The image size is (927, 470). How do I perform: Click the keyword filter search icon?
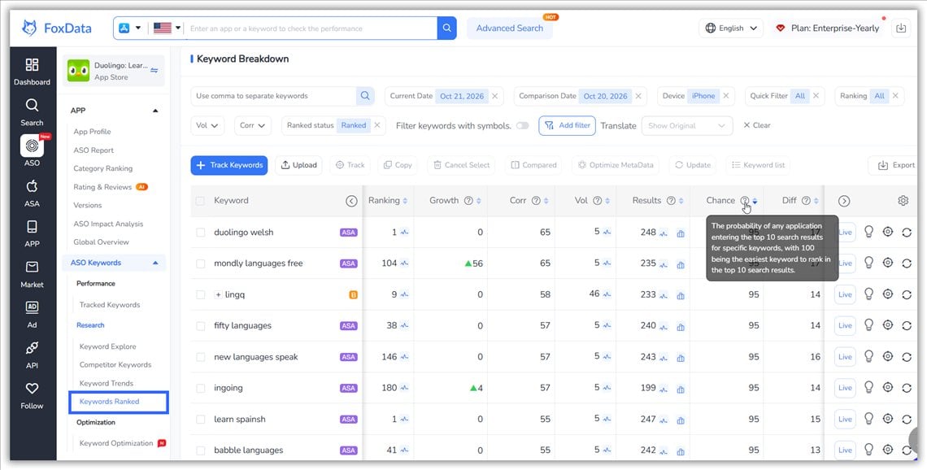pyautogui.click(x=365, y=96)
